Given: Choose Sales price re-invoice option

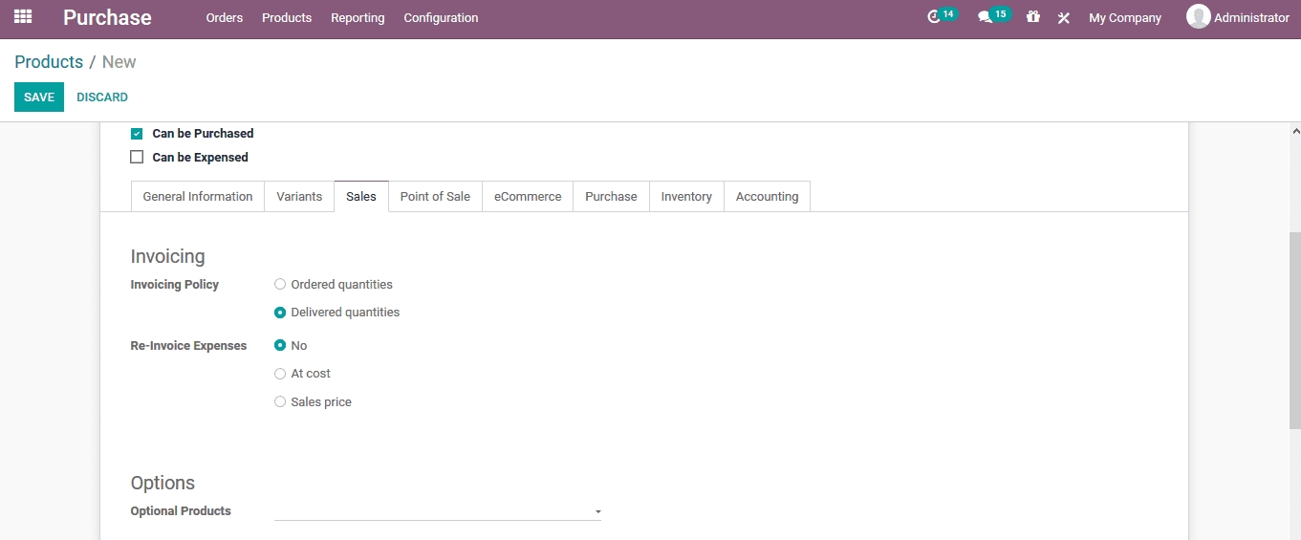Looking at the screenshot, I should 280,402.
